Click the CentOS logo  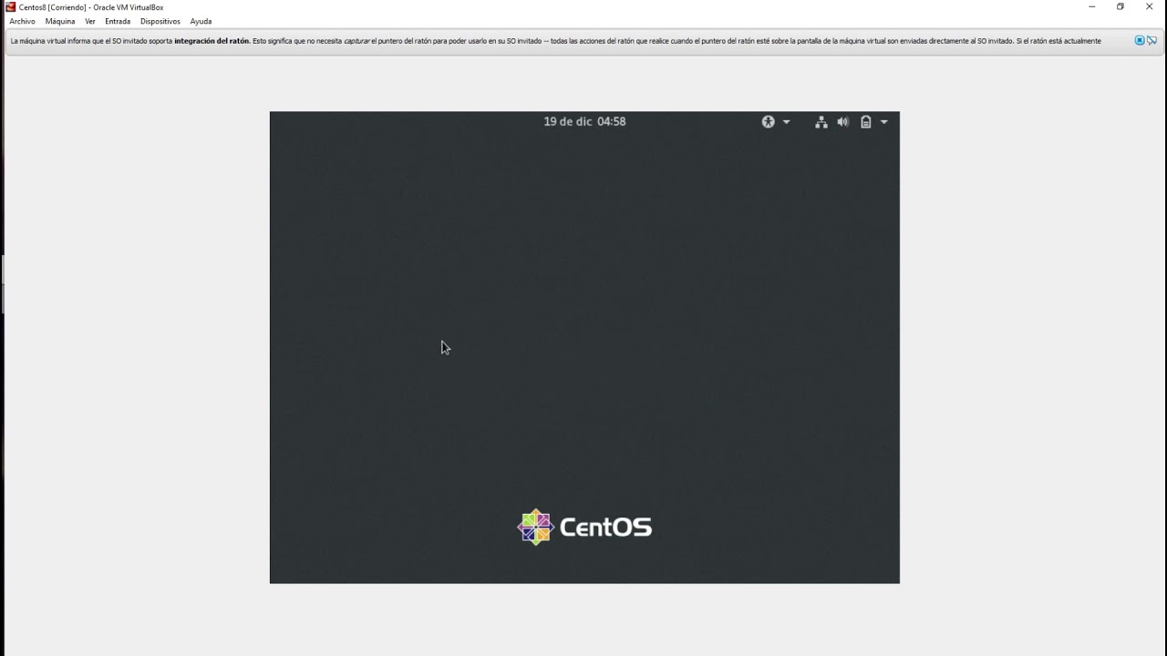(x=584, y=527)
